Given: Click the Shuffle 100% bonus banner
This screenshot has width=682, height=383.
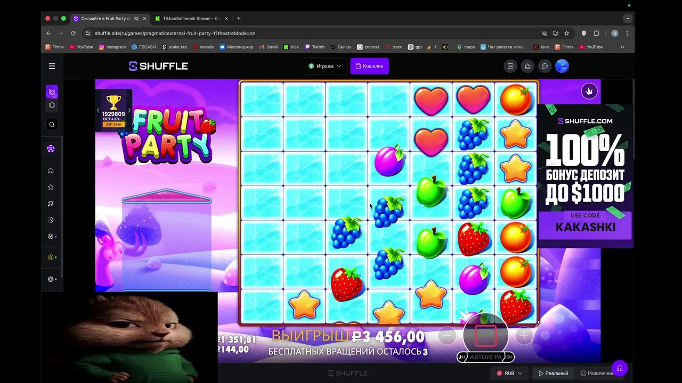Looking at the screenshot, I should click(x=585, y=176).
